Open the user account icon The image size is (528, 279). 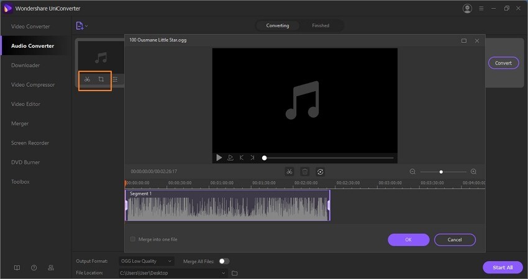[467, 9]
